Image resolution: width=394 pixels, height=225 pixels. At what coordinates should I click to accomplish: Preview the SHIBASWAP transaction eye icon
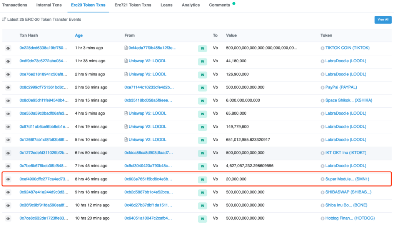coord(8,192)
